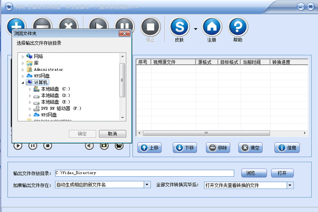Stop the preview video
318x212 pixels.
(47, 146)
